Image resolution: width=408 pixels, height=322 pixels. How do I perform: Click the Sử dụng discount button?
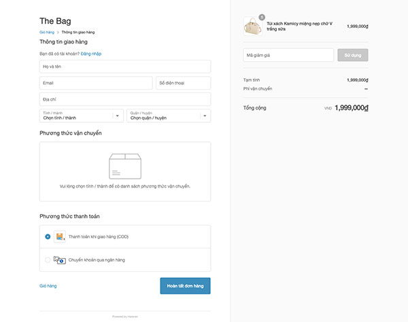(x=353, y=55)
